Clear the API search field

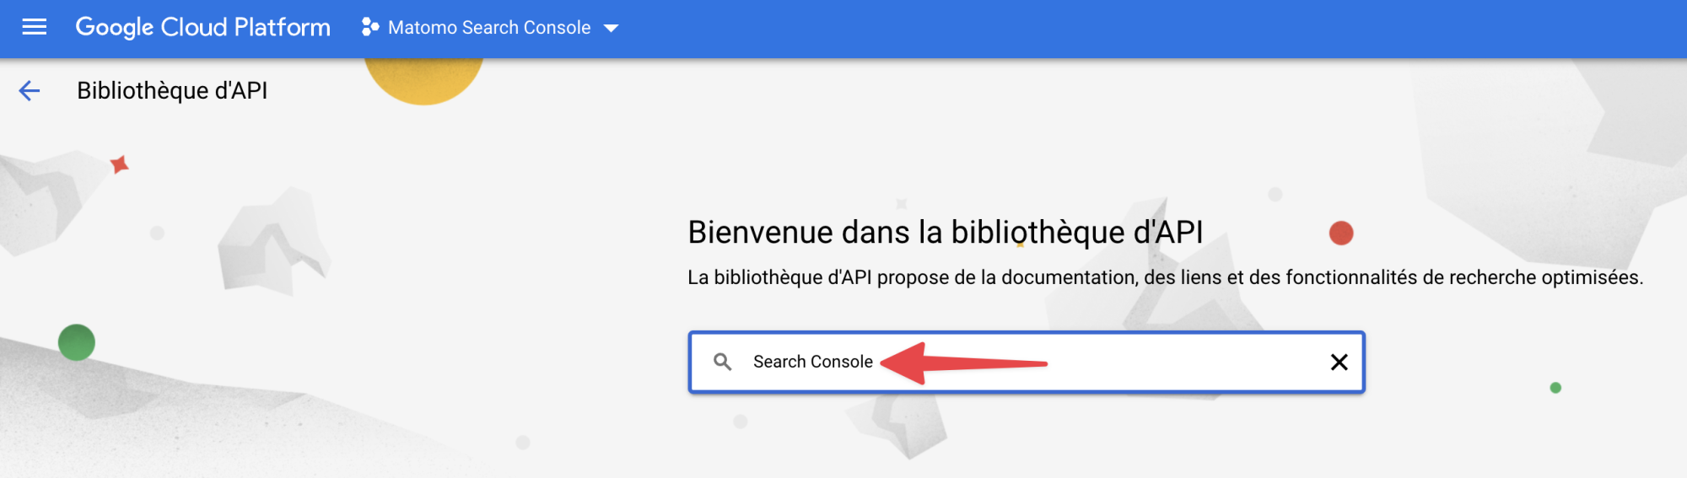click(1339, 363)
